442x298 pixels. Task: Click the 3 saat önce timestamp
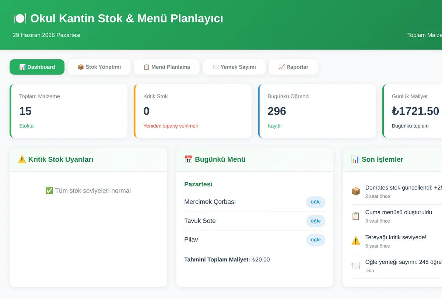pos(378,221)
